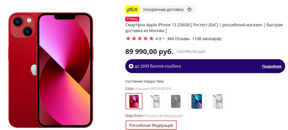Open the 384 Отзывы reviews link
The height and width of the screenshot is (130, 288).
coord(178,39)
